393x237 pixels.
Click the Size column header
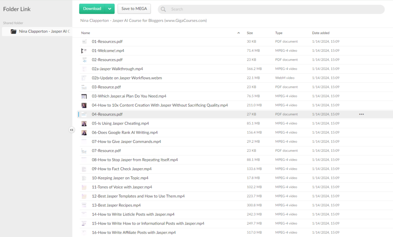click(x=250, y=33)
